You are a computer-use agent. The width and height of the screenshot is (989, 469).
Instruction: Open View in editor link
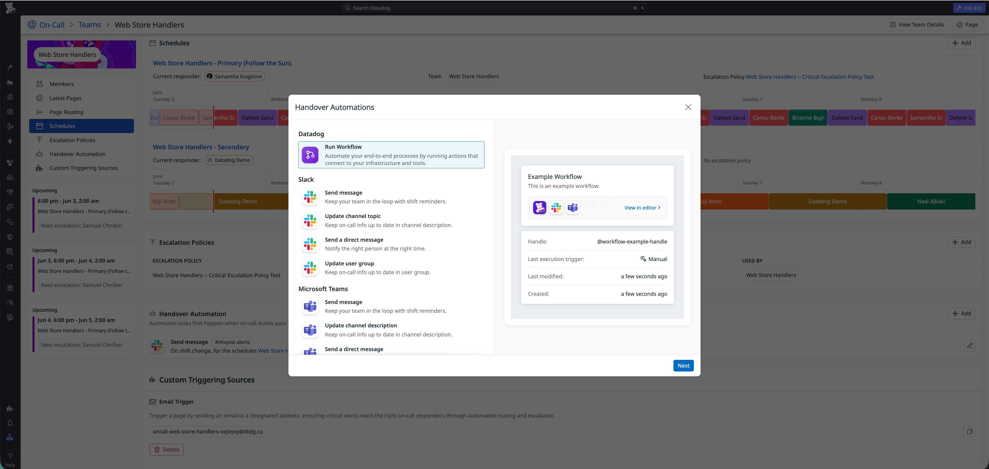642,208
